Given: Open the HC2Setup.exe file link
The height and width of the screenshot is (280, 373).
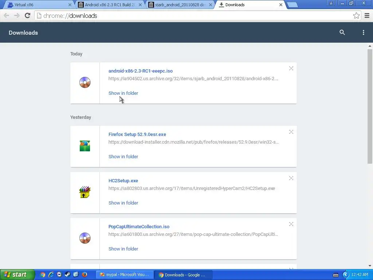Looking at the screenshot, I should 123,181.
